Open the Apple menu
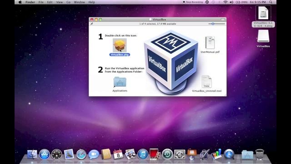Screen dimensions: 291x164 coord(20,2)
